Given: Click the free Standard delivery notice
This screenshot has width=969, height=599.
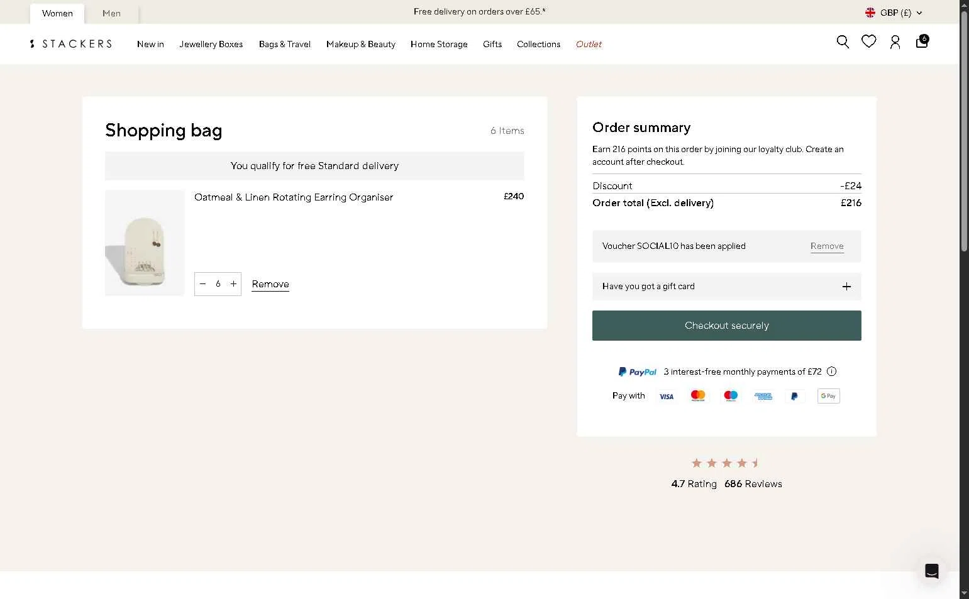Looking at the screenshot, I should click(314, 166).
